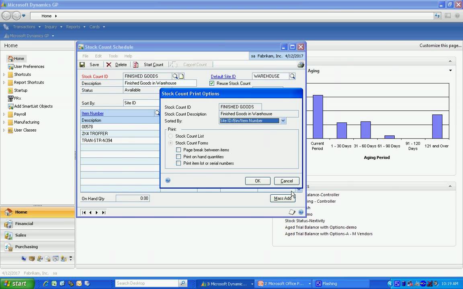Screen dimensions: 463x289
Task: Click the desktop search magnifier button
Action: pos(183,283)
